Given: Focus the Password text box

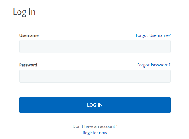Looking at the screenshot, I should [95, 76].
